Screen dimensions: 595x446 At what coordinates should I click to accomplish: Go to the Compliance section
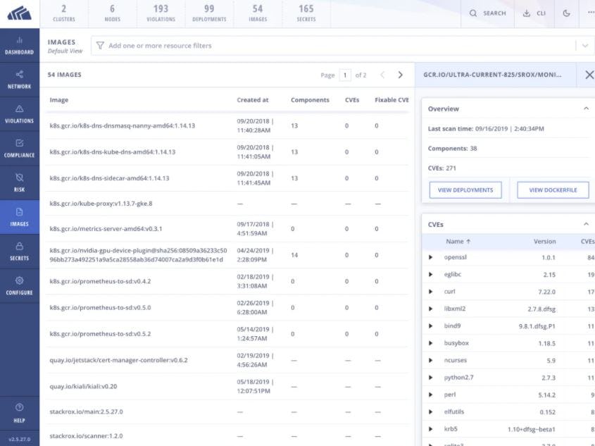pos(19,149)
